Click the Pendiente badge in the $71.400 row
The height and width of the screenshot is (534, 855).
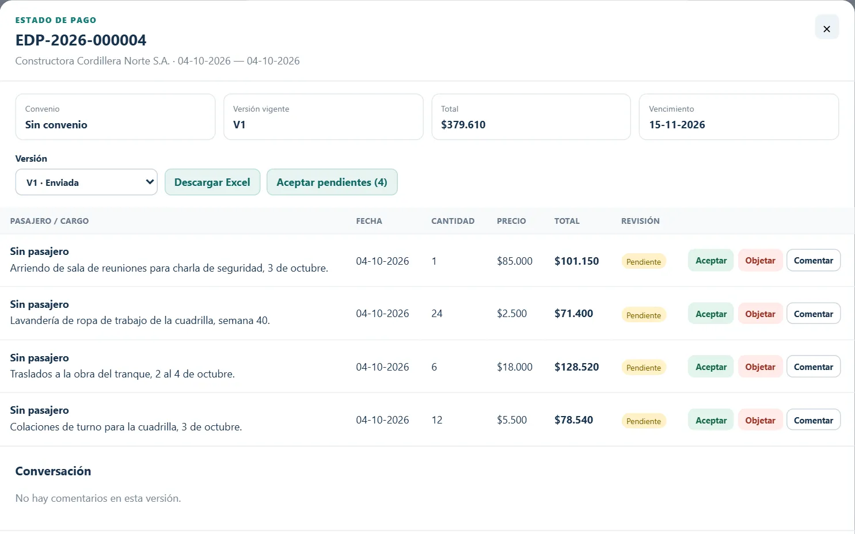644,315
